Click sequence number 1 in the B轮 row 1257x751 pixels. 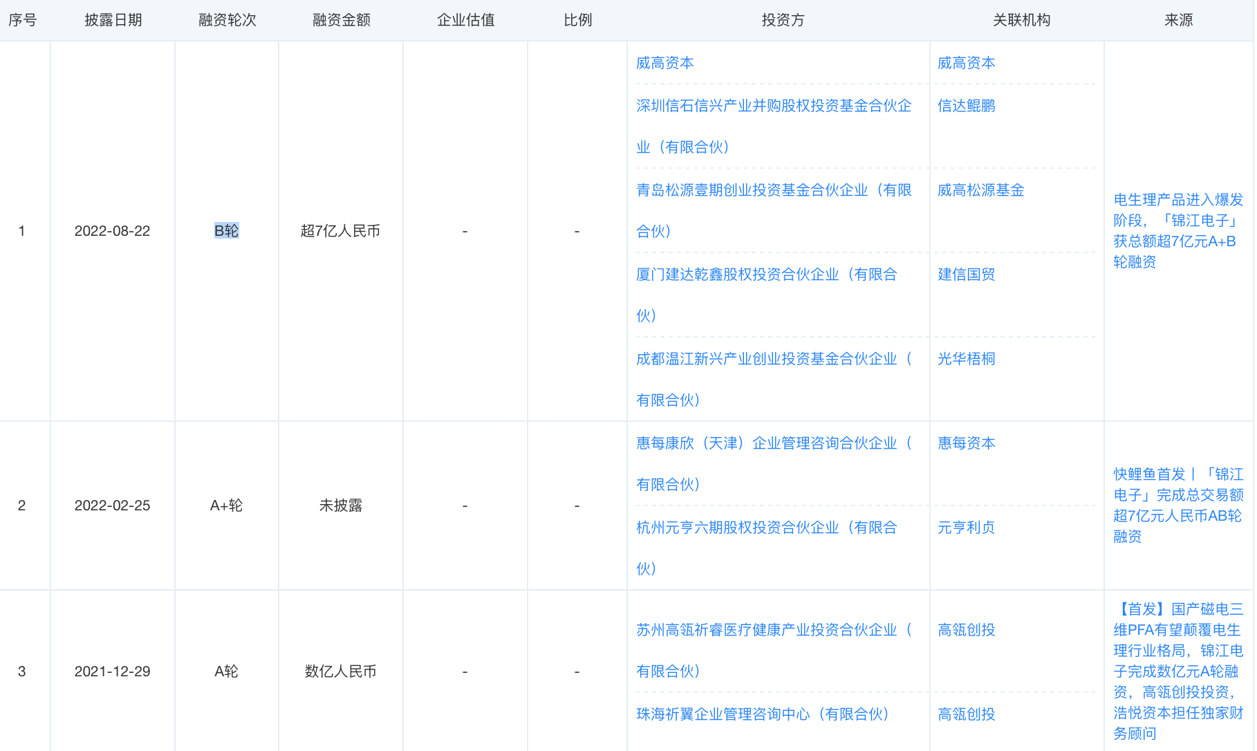click(x=22, y=231)
